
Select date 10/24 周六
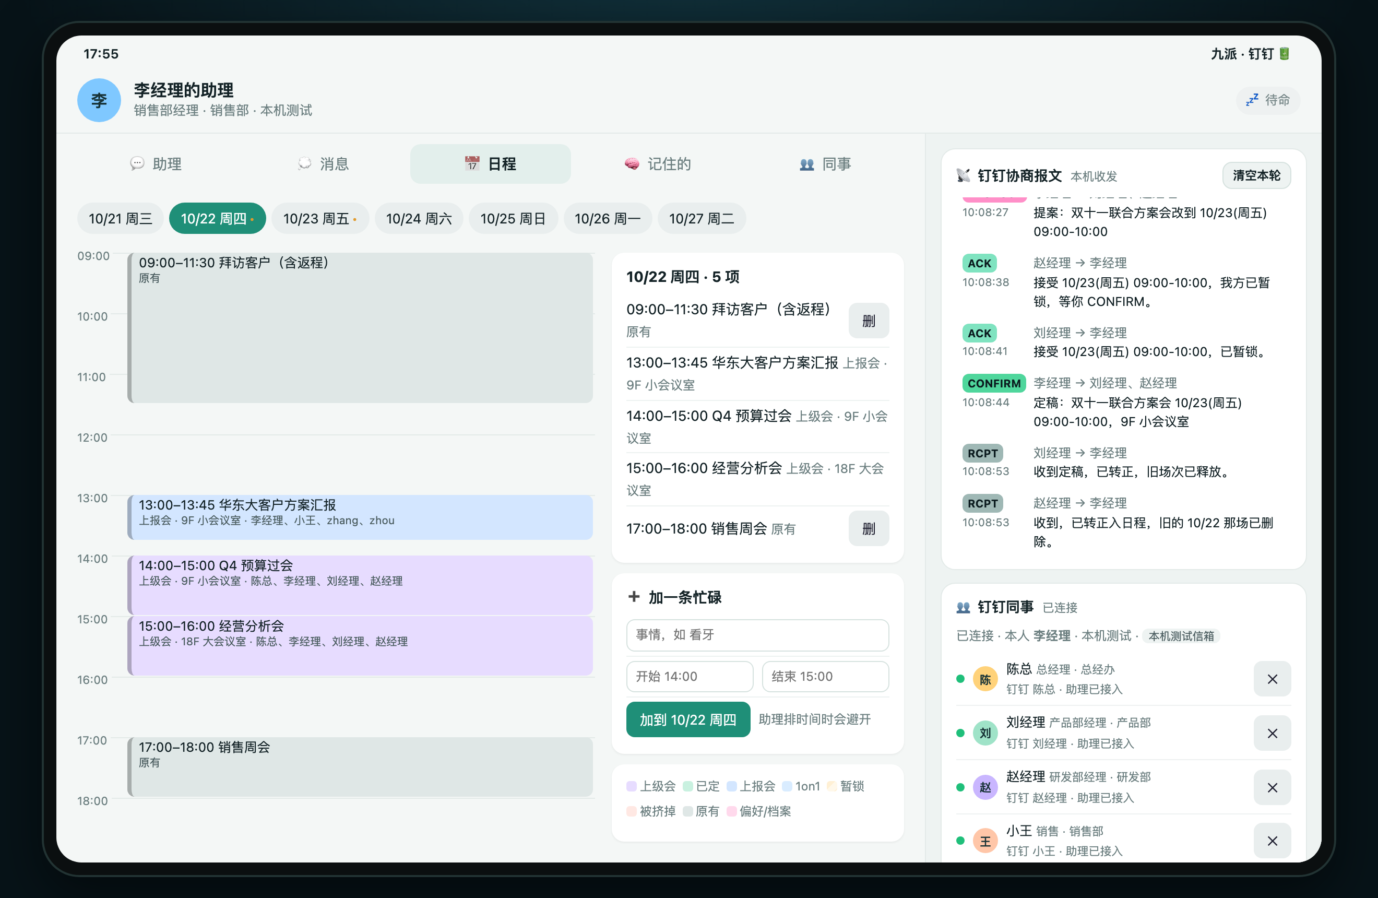[x=419, y=219]
